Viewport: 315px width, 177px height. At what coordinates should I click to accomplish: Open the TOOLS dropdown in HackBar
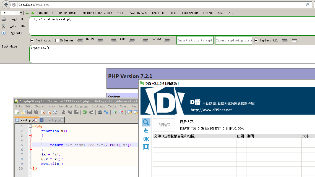tap(122, 13)
